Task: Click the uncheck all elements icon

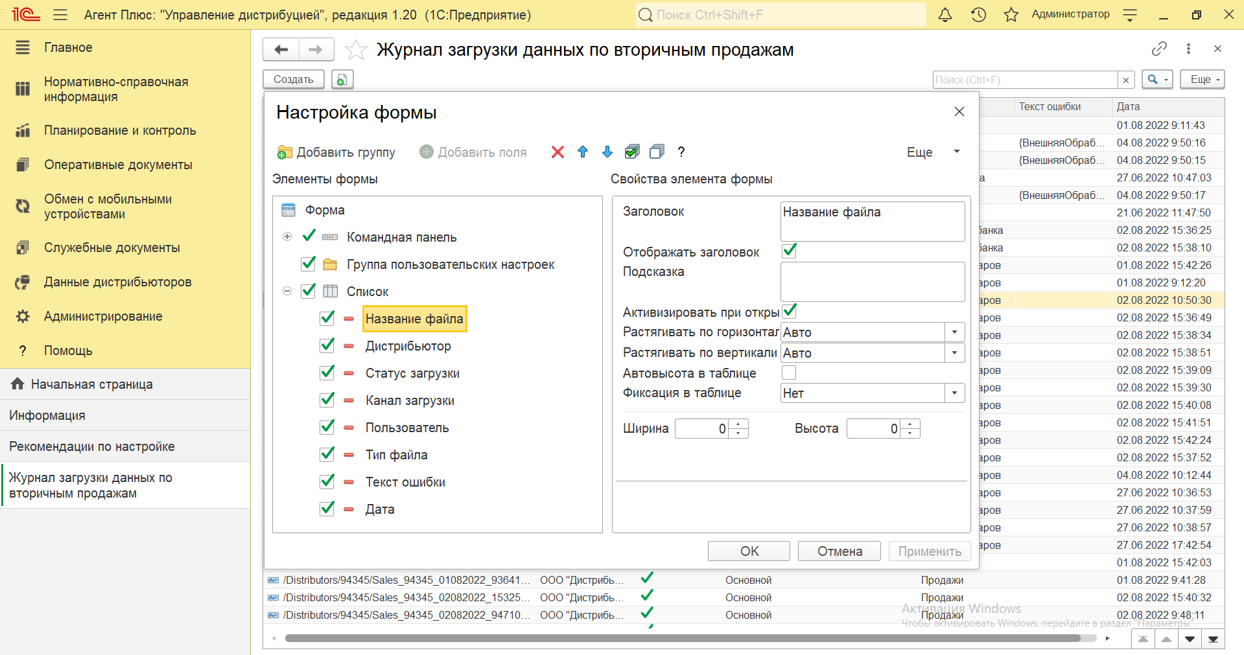Action: [x=657, y=152]
